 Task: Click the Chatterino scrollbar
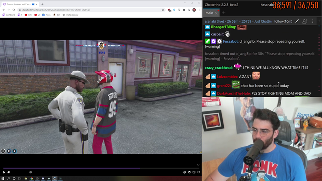(319, 60)
